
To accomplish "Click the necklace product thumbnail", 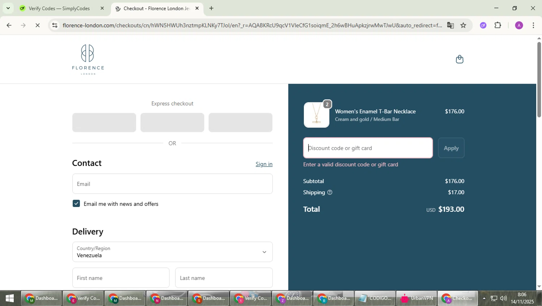I will [317, 115].
